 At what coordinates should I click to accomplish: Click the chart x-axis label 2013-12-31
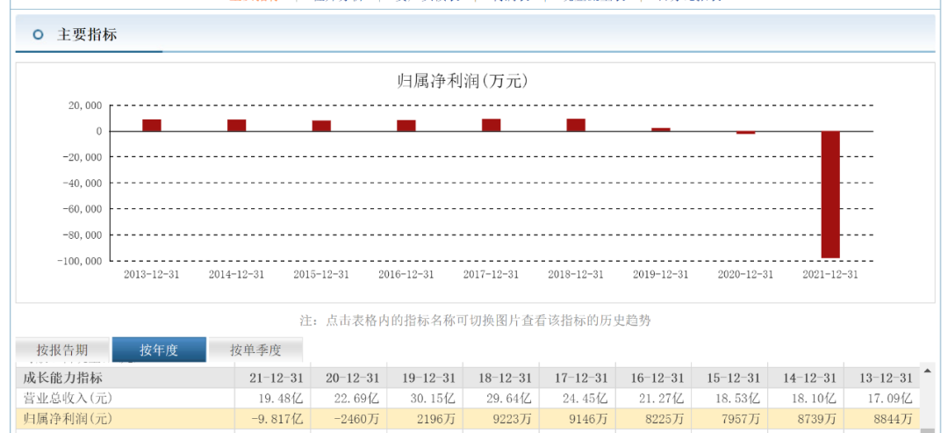152,274
